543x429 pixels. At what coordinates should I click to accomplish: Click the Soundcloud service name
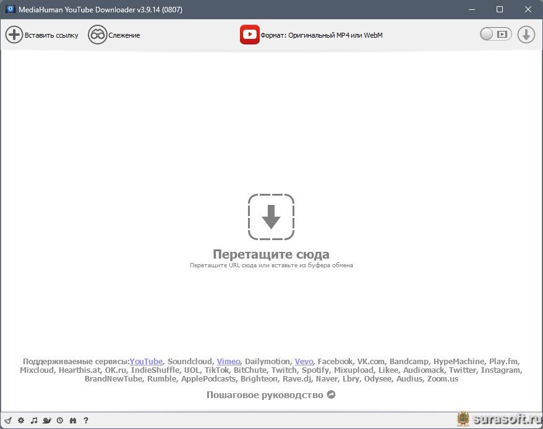coord(190,361)
